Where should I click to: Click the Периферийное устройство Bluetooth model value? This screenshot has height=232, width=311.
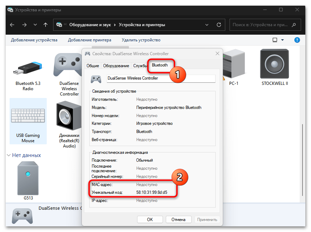[x=169, y=108]
